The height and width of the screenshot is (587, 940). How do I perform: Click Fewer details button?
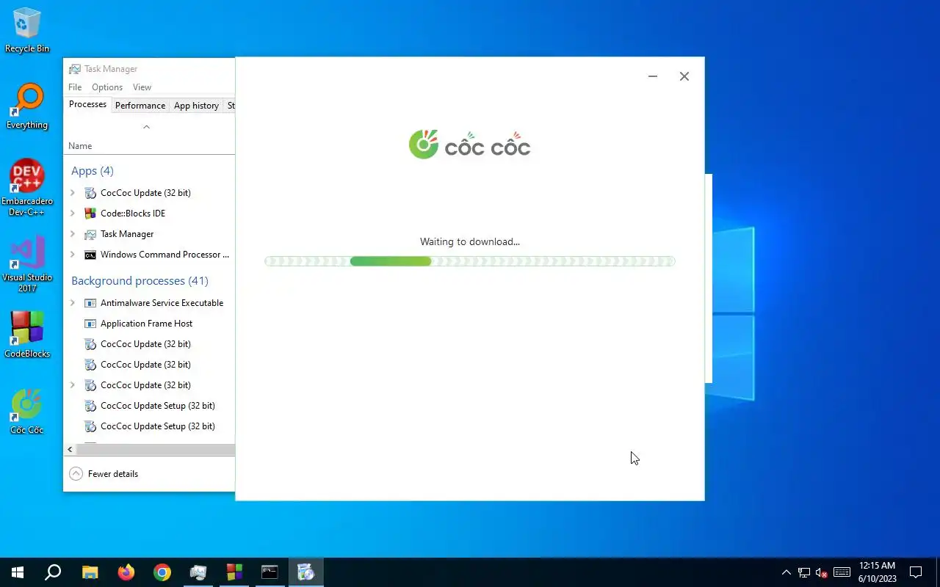[x=104, y=474]
